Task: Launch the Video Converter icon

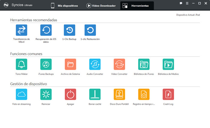Action: click(x=119, y=64)
